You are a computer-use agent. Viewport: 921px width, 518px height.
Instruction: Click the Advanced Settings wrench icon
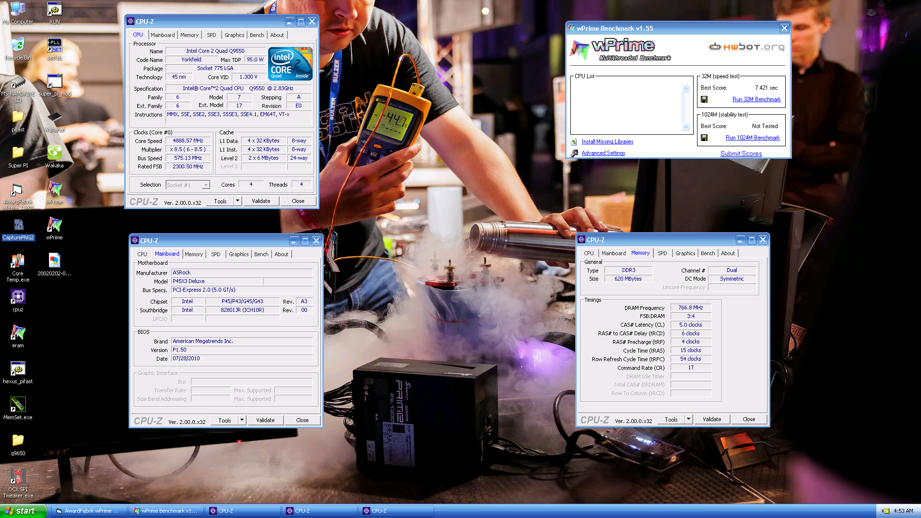574,153
